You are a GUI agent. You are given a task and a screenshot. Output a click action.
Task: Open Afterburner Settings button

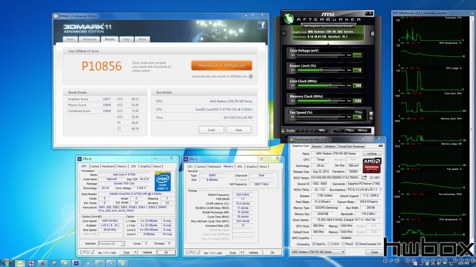[x=363, y=131]
